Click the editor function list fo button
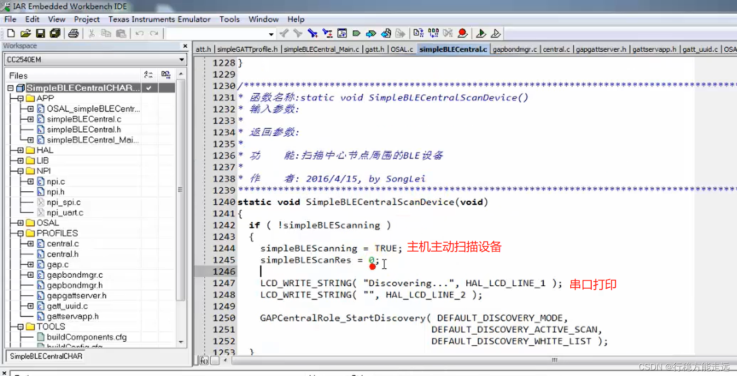737x376 pixels. point(204,361)
